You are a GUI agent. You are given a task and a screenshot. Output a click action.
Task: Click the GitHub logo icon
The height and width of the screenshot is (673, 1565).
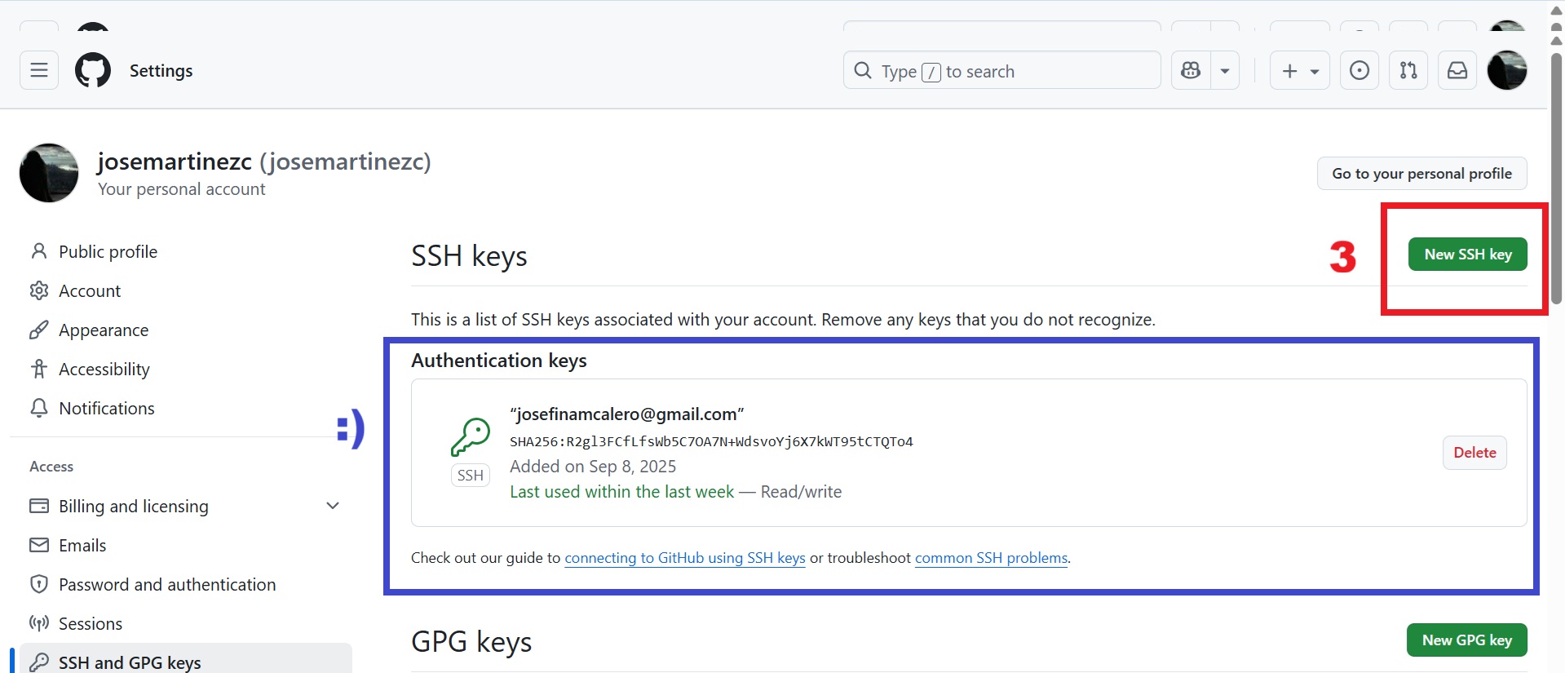pyautogui.click(x=93, y=70)
